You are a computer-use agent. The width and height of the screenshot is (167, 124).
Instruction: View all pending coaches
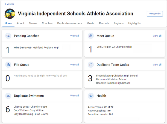74,36
